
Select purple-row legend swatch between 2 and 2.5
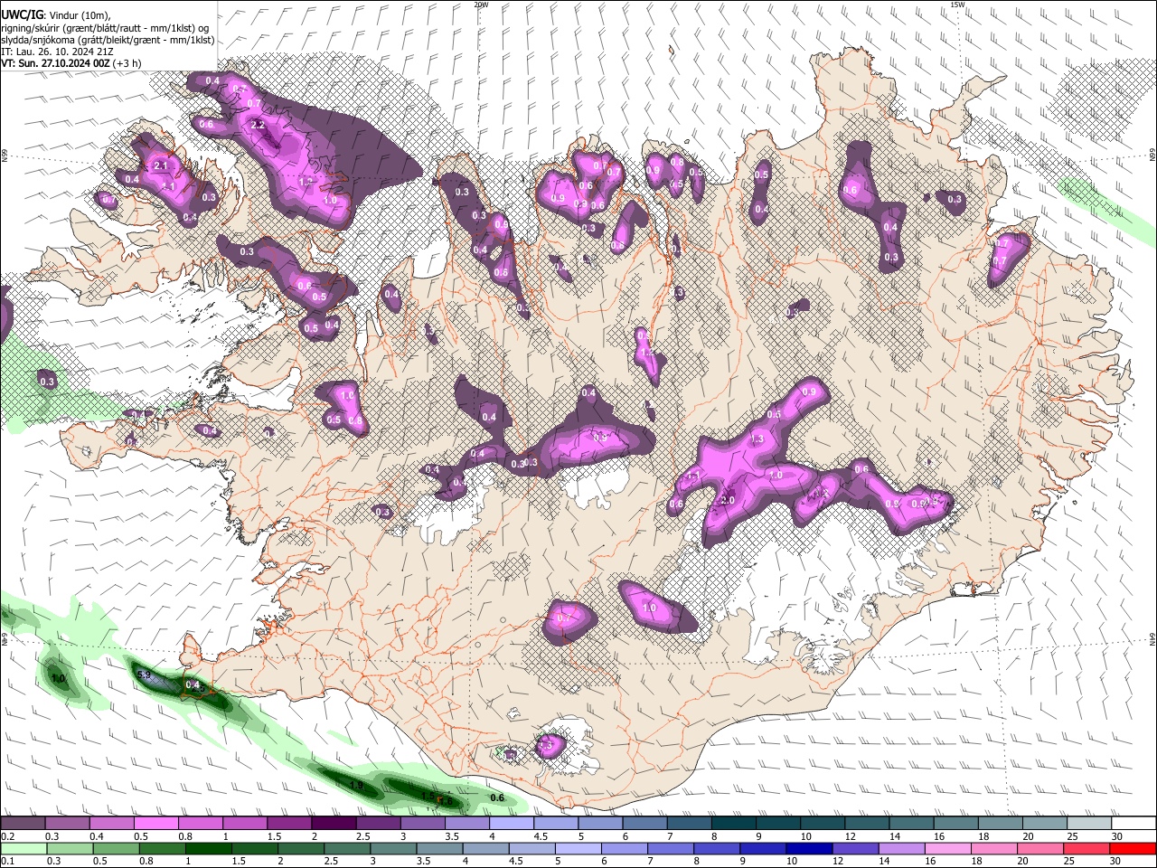[x=334, y=824]
